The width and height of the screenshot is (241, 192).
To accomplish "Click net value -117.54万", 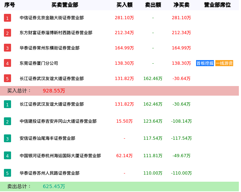I will [x=181, y=138].
